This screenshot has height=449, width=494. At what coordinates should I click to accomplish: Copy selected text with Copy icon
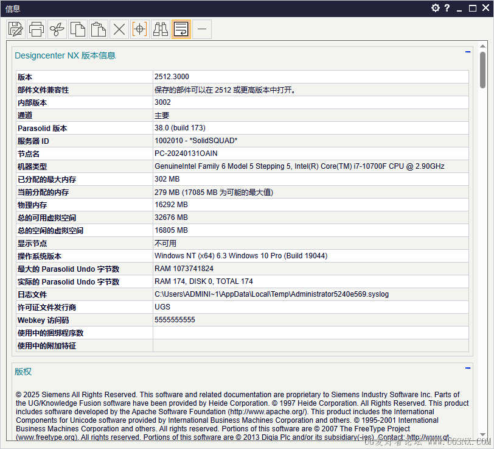(x=78, y=29)
